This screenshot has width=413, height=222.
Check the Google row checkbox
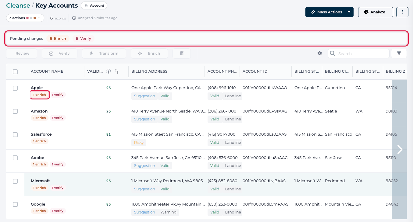(15, 204)
